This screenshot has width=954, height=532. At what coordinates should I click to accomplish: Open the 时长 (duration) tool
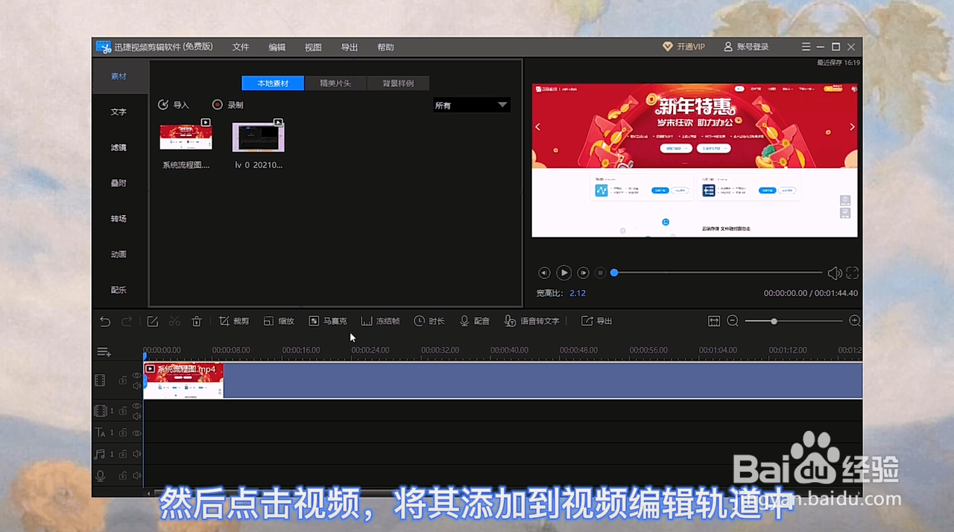(429, 321)
